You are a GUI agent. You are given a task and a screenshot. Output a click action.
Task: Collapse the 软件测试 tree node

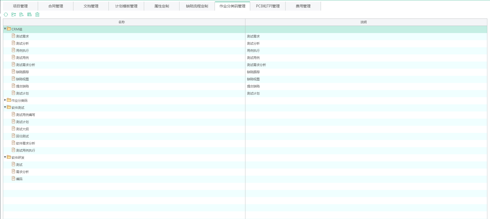coord(5,107)
